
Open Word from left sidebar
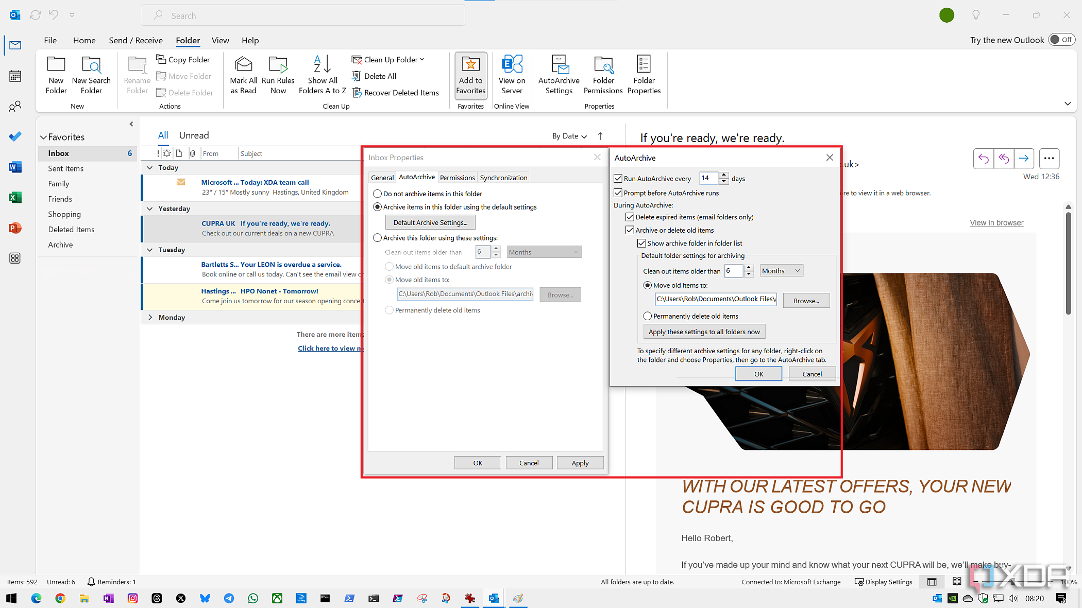pos(15,167)
